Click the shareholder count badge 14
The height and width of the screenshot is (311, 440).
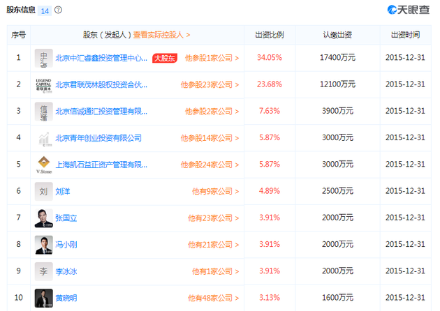click(x=45, y=10)
